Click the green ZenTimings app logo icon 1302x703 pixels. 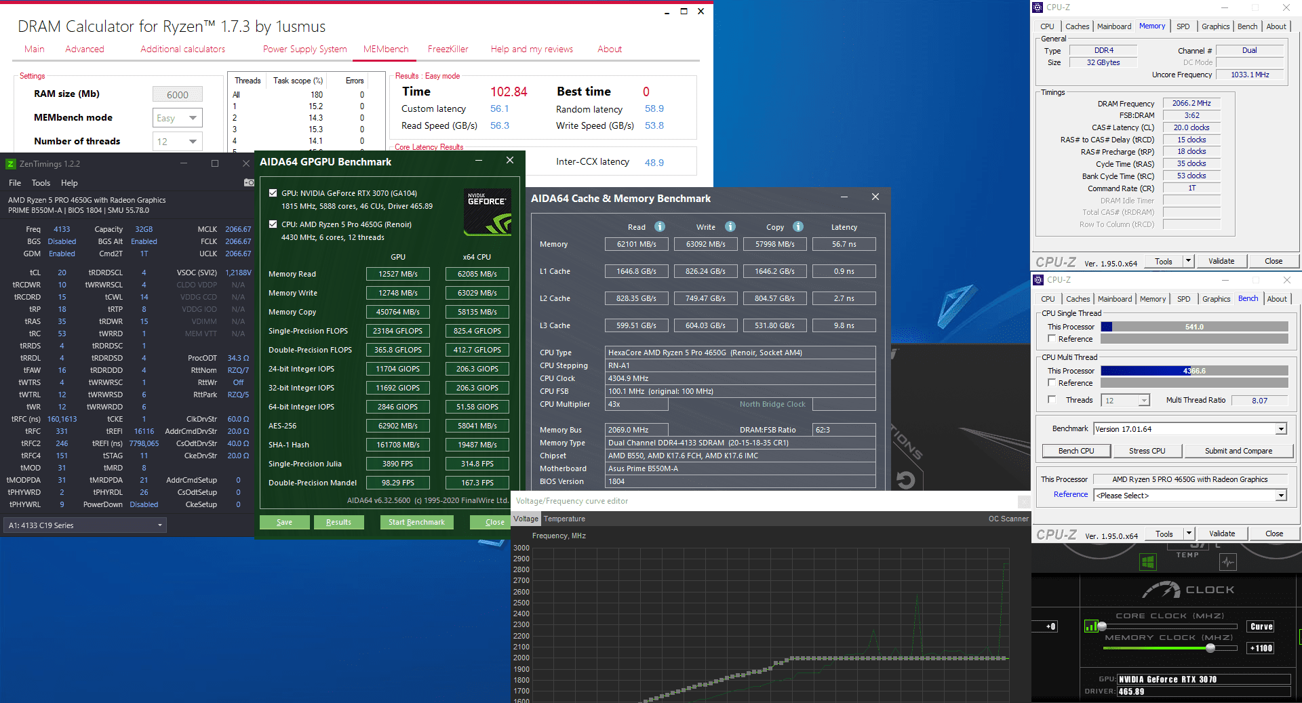[10, 163]
